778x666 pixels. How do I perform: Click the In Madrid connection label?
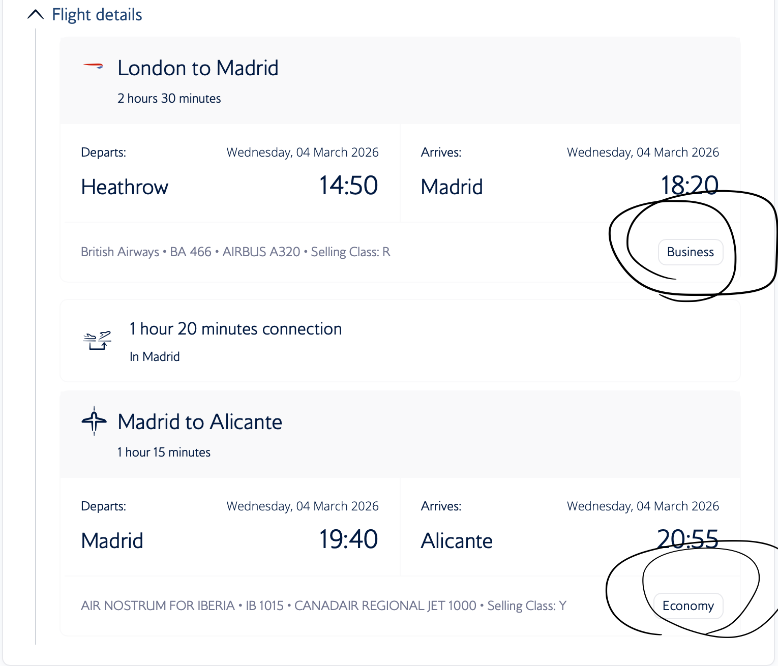[155, 357]
